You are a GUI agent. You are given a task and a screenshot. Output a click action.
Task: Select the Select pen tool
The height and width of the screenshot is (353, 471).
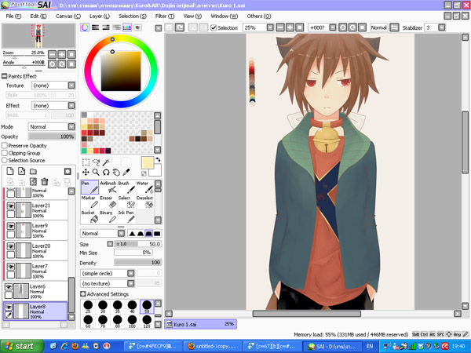pos(126,202)
